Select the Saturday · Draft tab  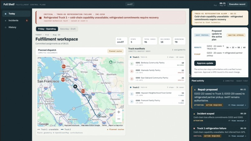(x=68, y=29)
